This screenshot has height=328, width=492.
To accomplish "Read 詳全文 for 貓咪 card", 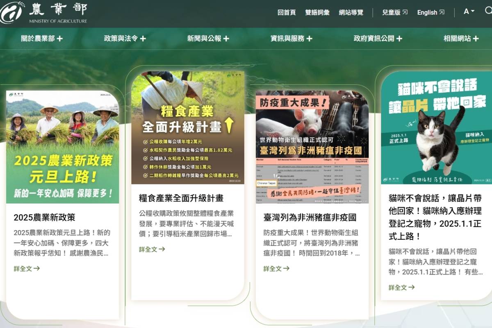I will pos(401,288).
